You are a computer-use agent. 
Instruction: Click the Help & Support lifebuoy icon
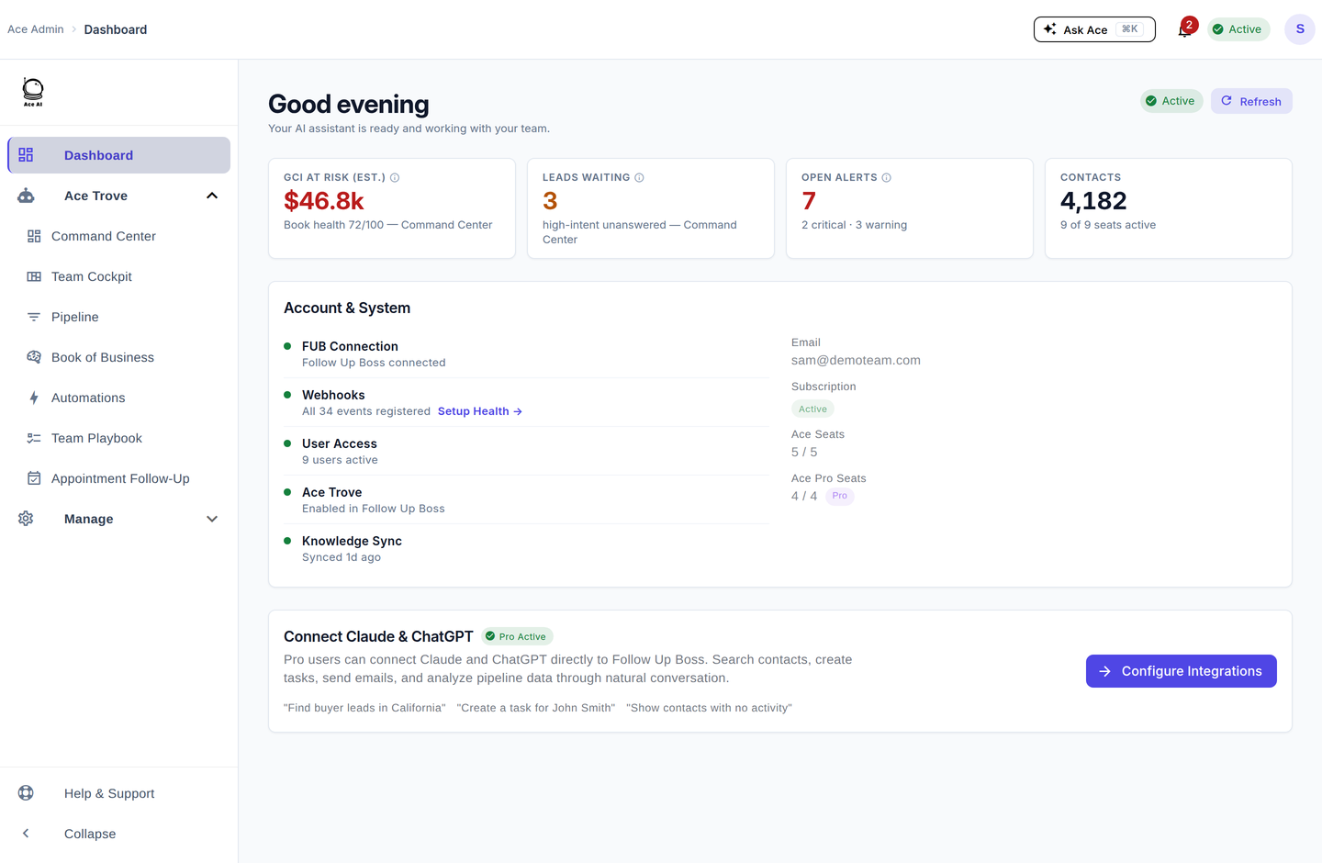[x=26, y=793]
